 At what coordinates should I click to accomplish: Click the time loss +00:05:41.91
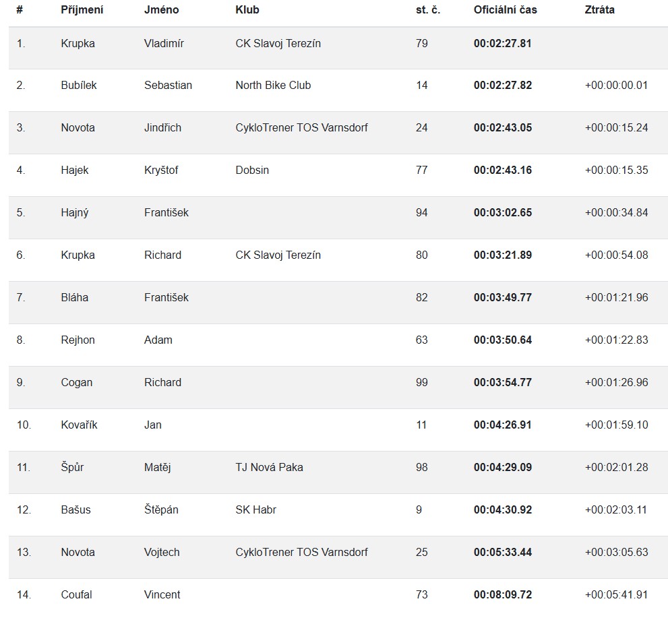coord(616,595)
